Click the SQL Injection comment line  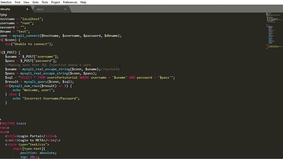[48, 65]
